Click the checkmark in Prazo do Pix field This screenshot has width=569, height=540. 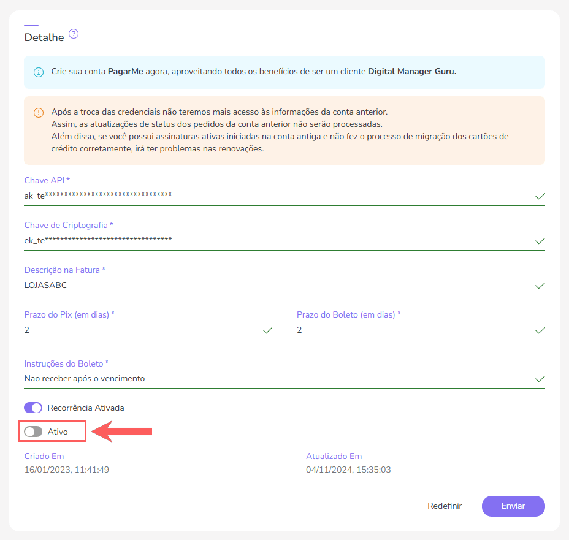tap(267, 330)
